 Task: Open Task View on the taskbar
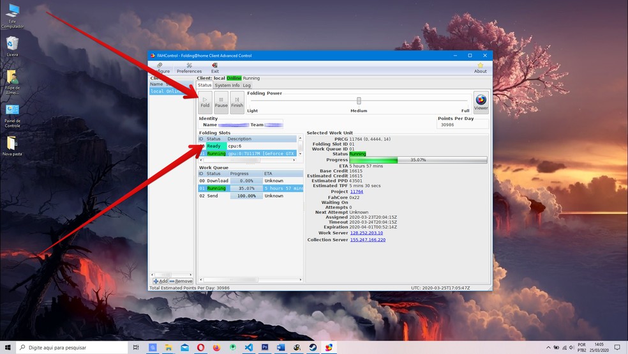[136, 348]
